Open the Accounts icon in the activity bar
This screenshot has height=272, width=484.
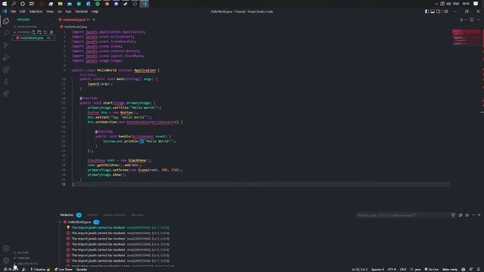pyautogui.click(x=6, y=249)
